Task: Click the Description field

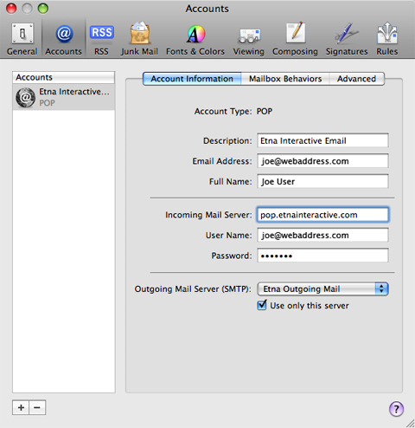Action: tap(322, 140)
